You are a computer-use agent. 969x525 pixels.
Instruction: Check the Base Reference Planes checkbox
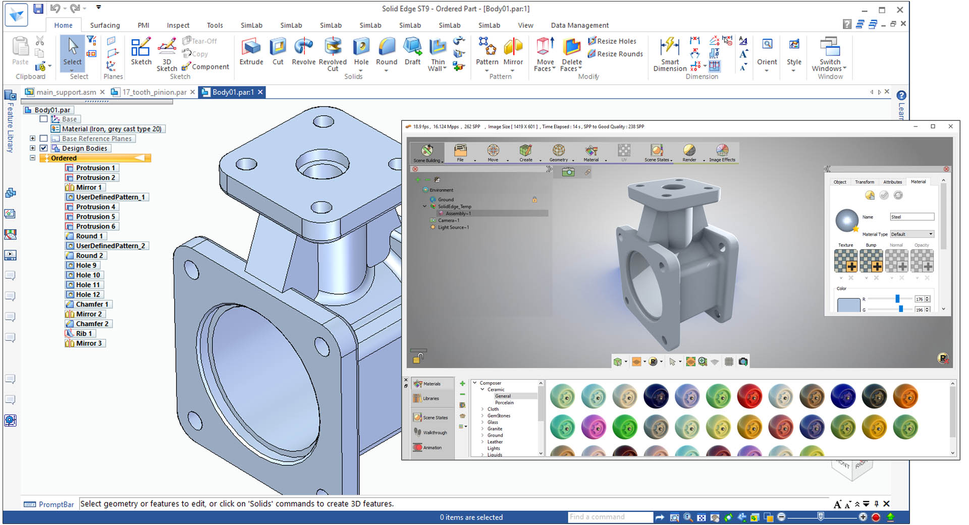43,138
